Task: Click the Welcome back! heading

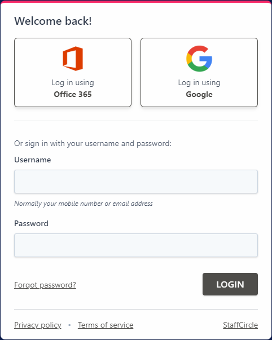Action: pyautogui.click(x=53, y=21)
